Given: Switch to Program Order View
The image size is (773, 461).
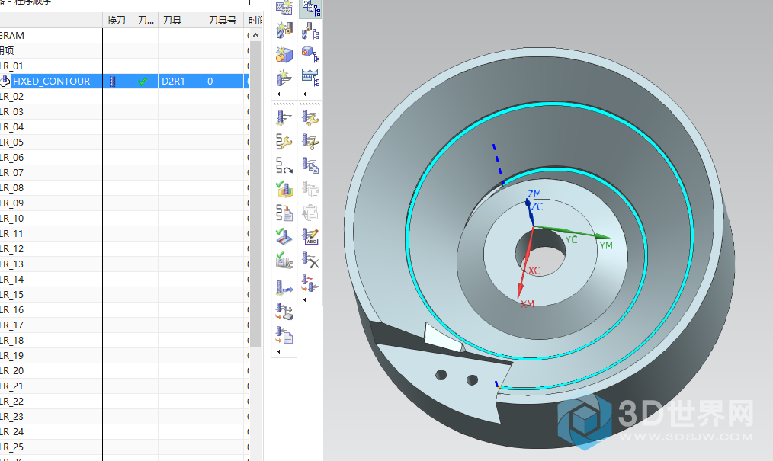Looking at the screenshot, I should [310, 8].
